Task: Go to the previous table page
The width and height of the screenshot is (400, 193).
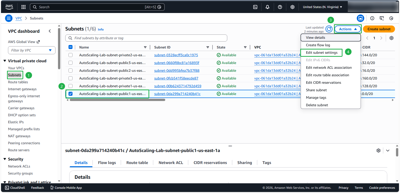Action: coord(367,38)
